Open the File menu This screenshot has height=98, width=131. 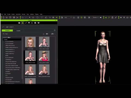click(2, 14)
